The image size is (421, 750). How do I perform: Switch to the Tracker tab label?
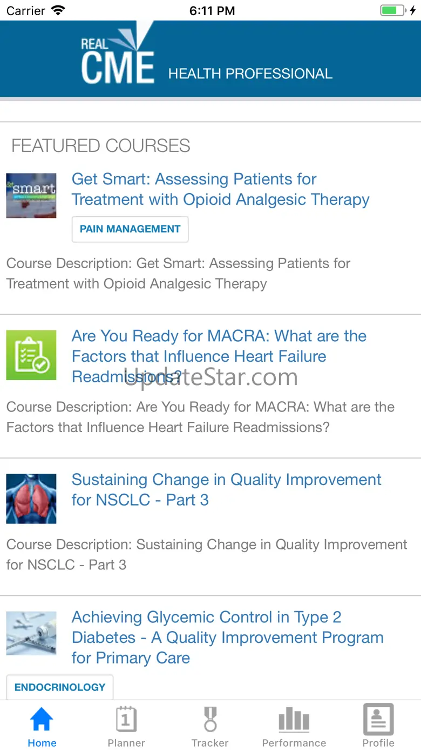point(210,743)
